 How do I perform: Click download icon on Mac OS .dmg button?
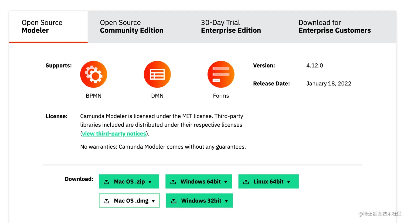(107, 201)
